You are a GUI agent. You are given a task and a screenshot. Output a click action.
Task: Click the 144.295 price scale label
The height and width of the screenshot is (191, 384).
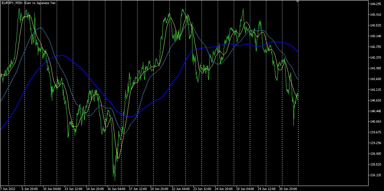376,4
